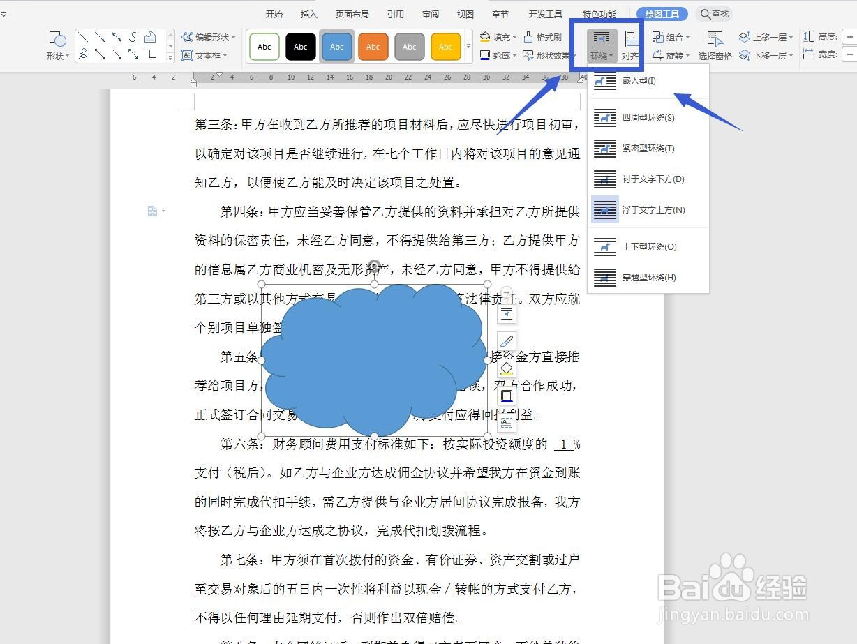Apply the orange Abc shape style
Screen dimensions: 857x644
tap(373, 47)
